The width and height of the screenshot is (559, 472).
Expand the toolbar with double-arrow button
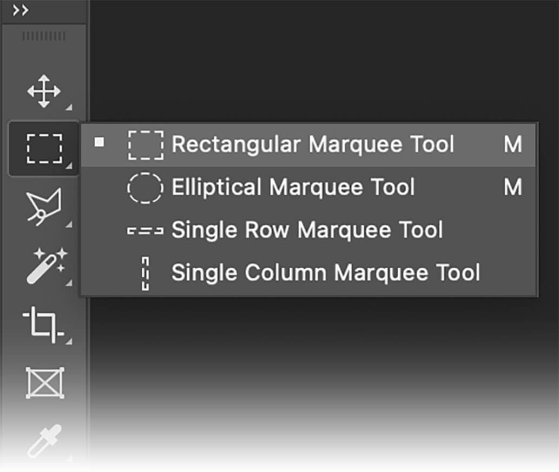coord(20,10)
